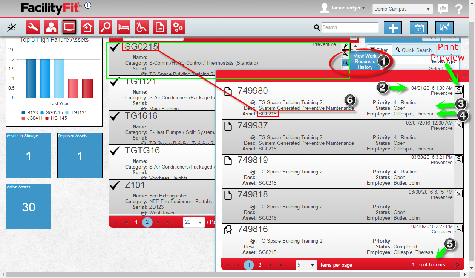Switch to the Quick Search tab
The width and height of the screenshot is (475, 278).
(413, 50)
